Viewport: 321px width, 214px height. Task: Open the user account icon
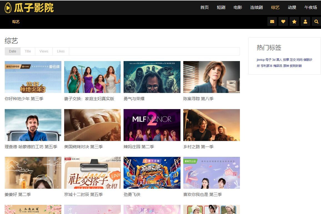point(305,22)
